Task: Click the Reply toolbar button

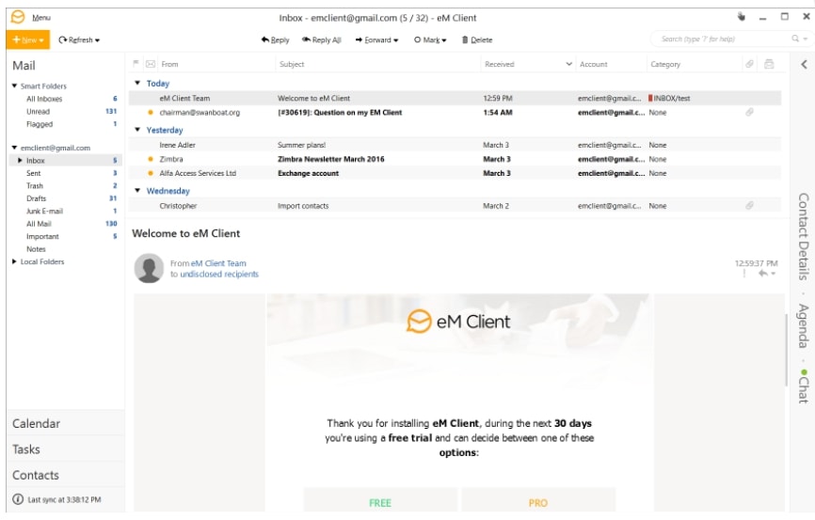Action: coord(275,40)
